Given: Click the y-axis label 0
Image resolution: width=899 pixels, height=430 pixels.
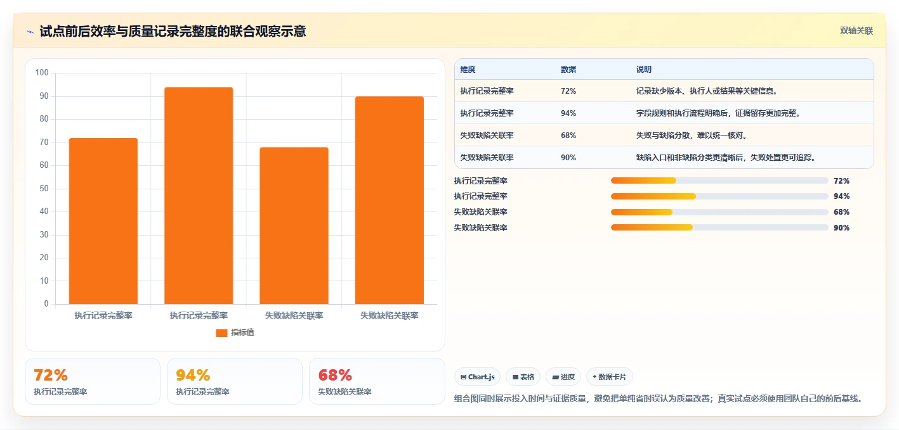Looking at the screenshot, I should pyautogui.click(x=46, y=304).
